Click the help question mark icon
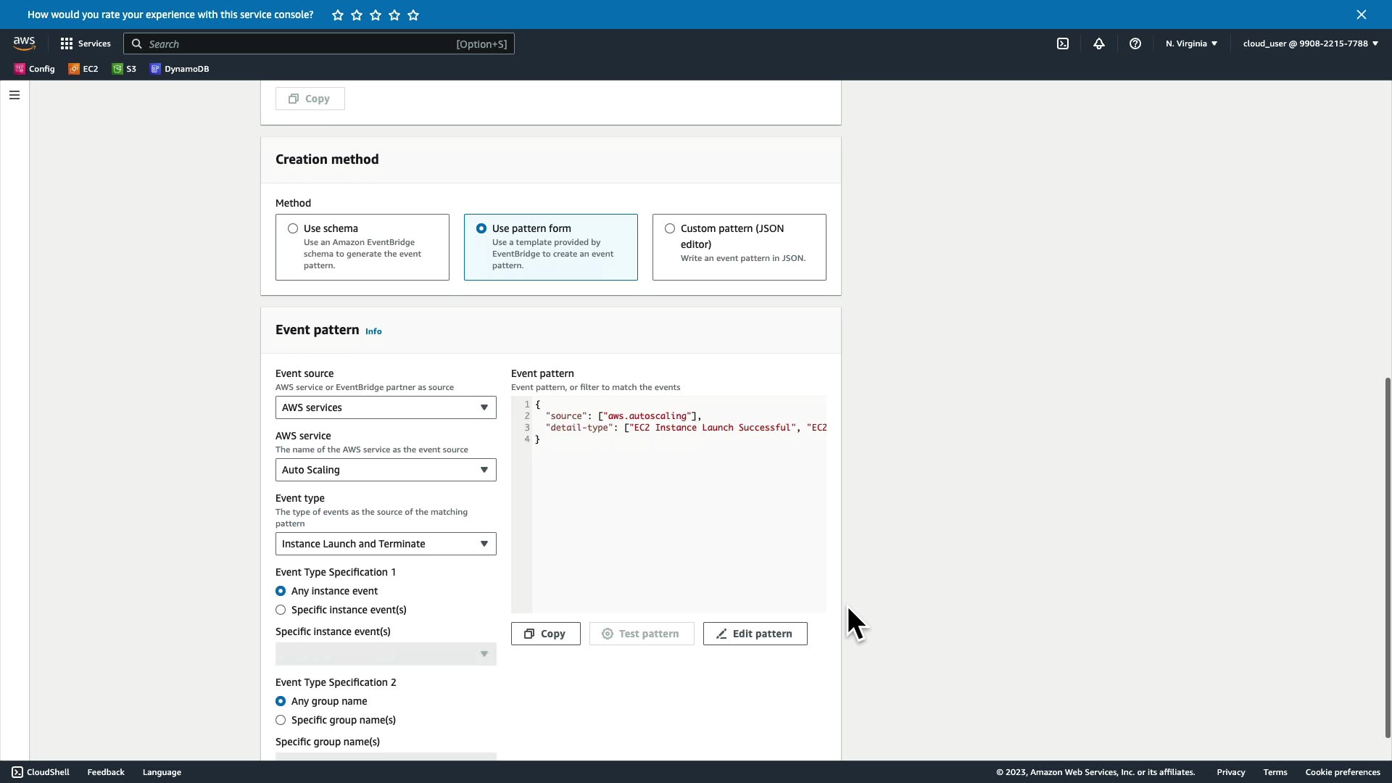This screenshot has height=783, width=1392. [1135, 43]
